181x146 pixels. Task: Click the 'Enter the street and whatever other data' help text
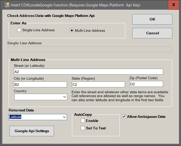coord(120,96)
